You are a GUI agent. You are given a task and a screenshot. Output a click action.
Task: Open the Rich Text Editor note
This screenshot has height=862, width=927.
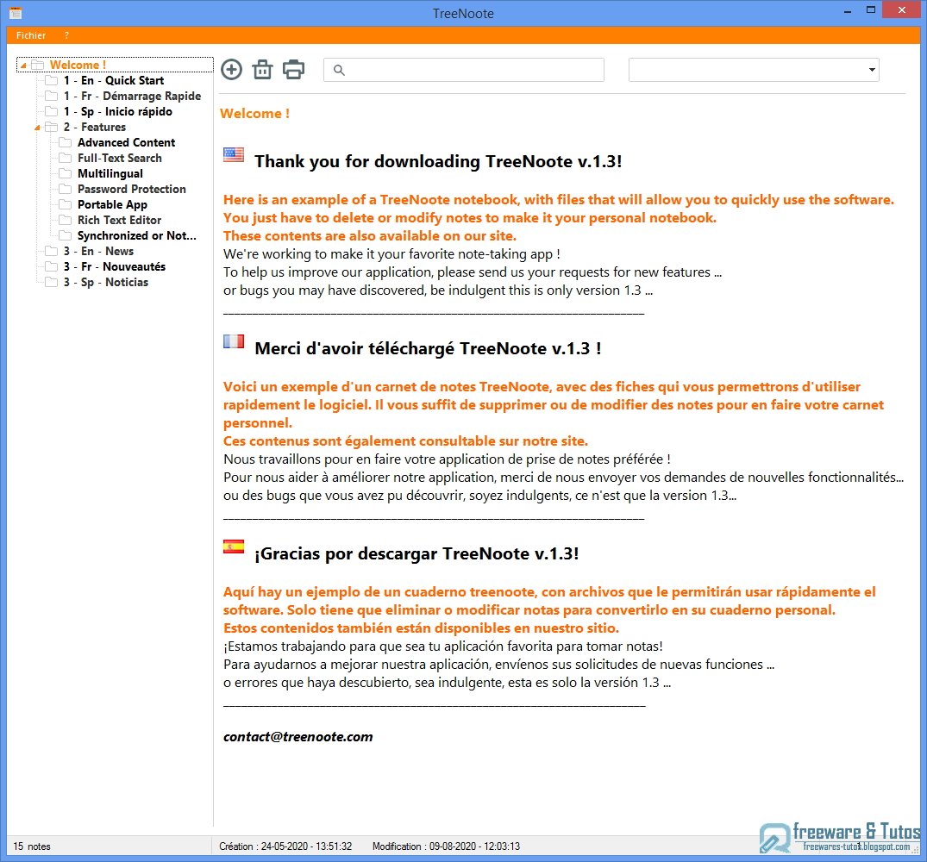point(119,220)
